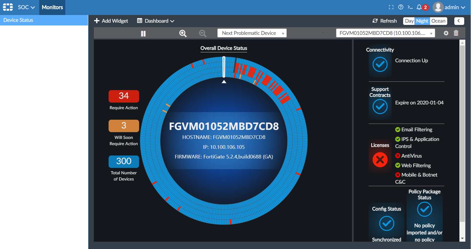Click the Fortinet app grid logo icon
This screenshot has height=249, width=471.
[x=8, y=7]
